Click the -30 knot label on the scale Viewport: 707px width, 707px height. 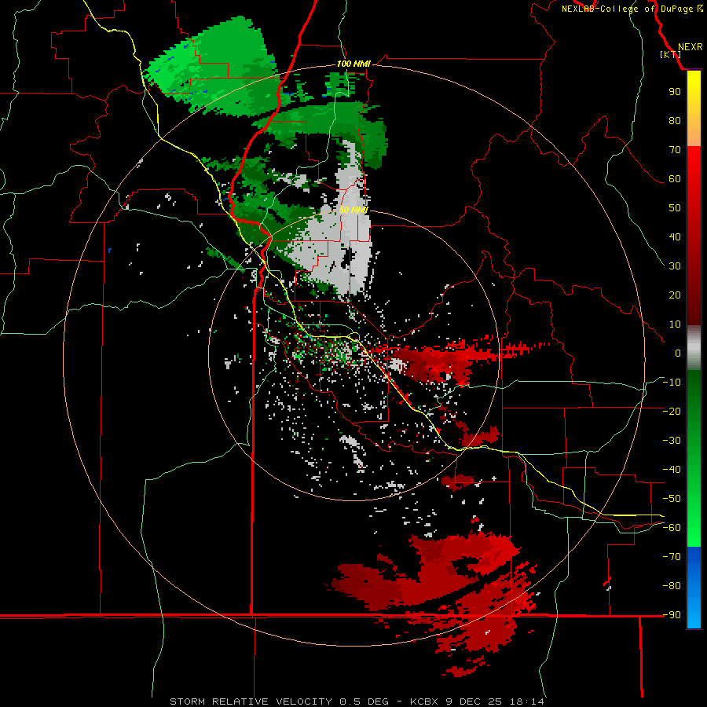tap(672, 441)
